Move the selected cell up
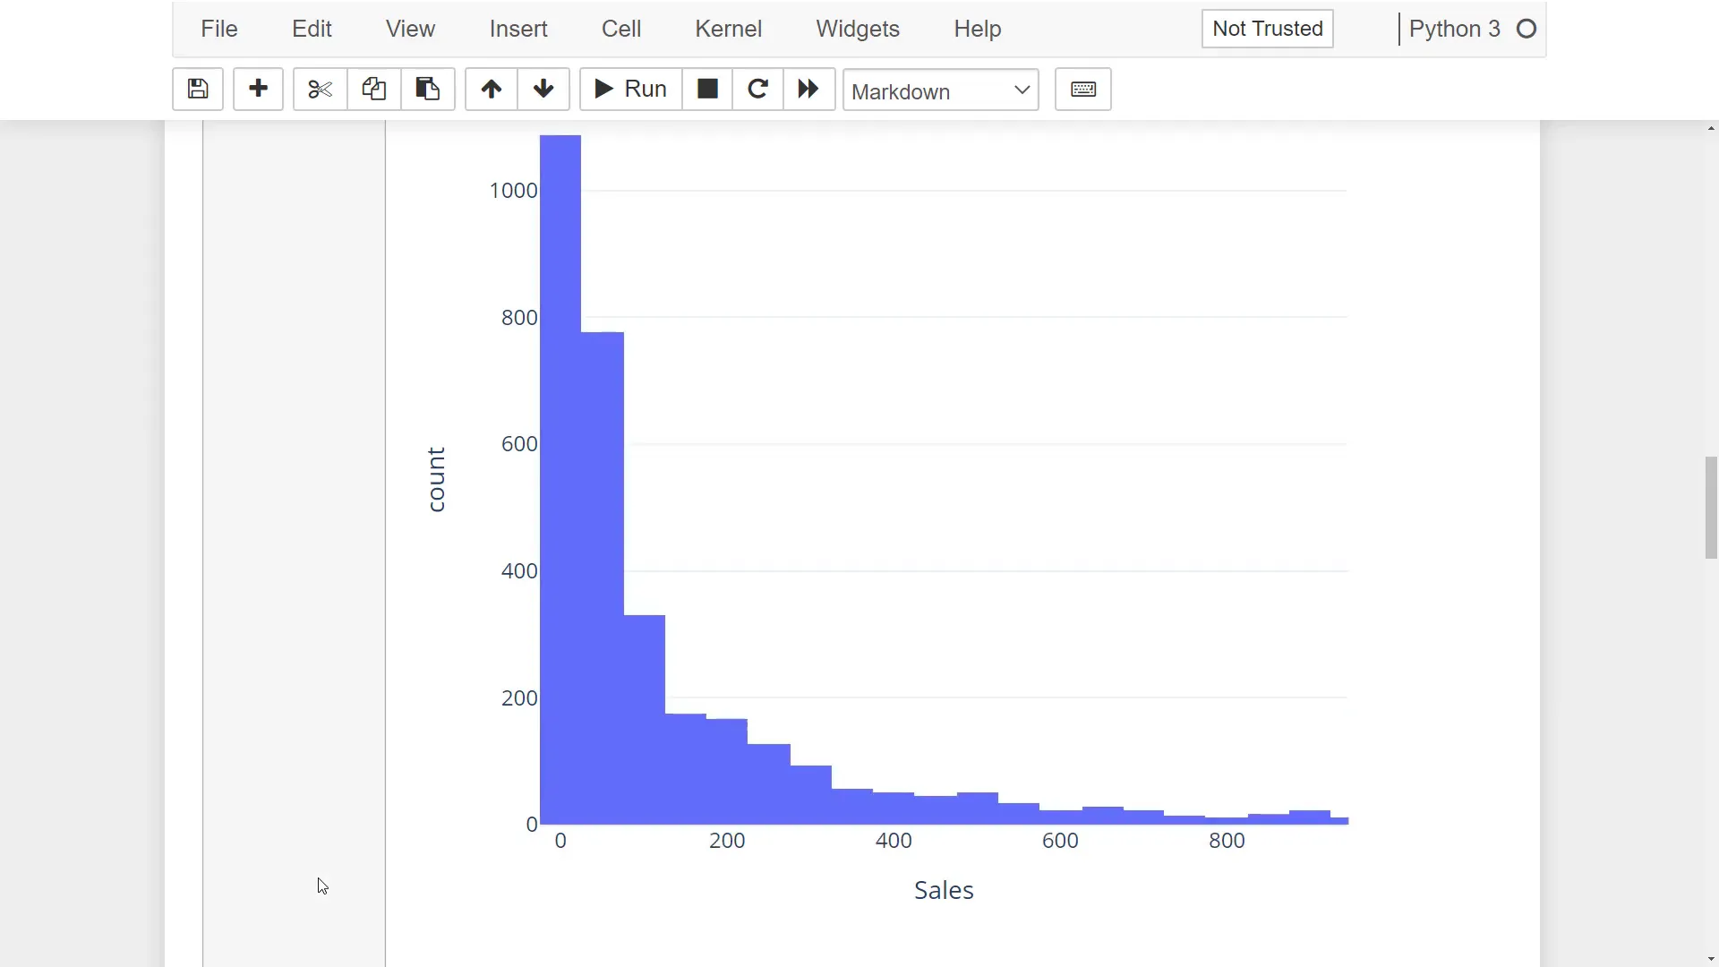Screen dimensions: 1719x967 point(490,89)
